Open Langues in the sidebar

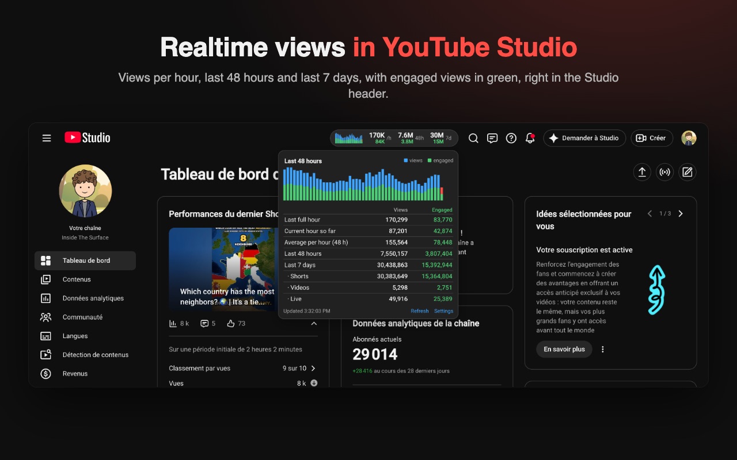[85, 336]
